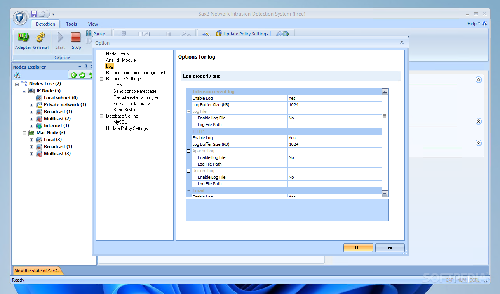
Task: Click Log Buffer Size value under HTTP
Action: click(x=334, y=144)
